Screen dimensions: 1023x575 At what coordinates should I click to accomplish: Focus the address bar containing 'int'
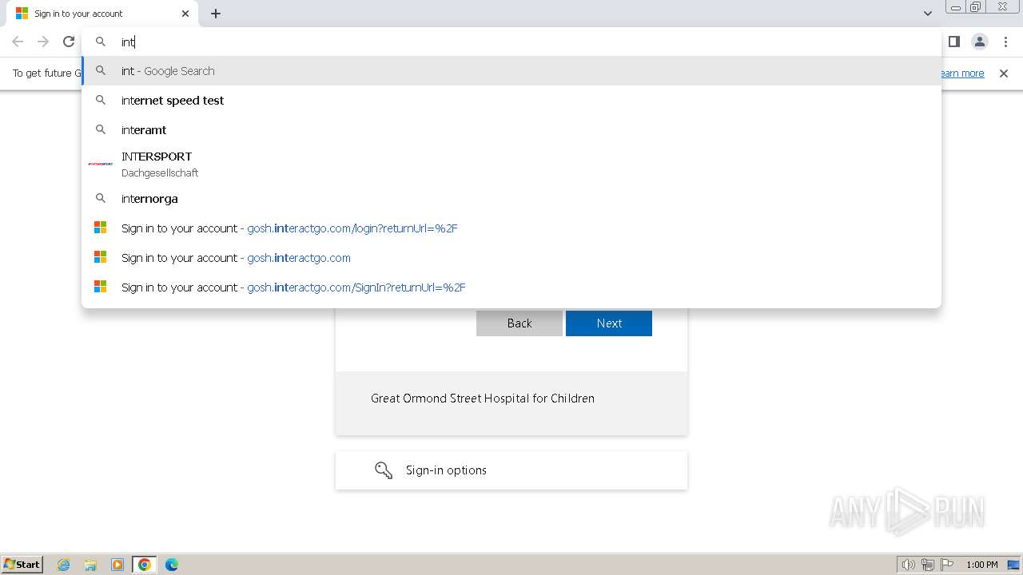click(x=511, y=42)
